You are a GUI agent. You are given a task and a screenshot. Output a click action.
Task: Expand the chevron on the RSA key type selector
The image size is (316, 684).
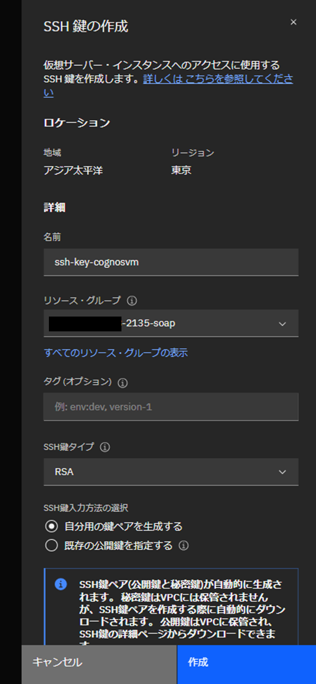(282, 472)
